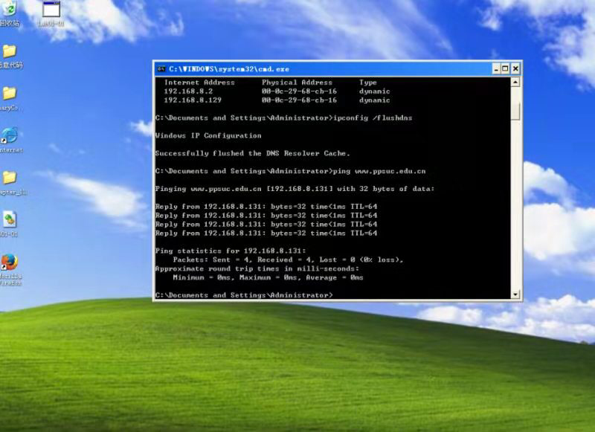
Task: Click the 'Minimum = 0ms, Maximum = 0ms' line
Action: click(x=268, y=277)
